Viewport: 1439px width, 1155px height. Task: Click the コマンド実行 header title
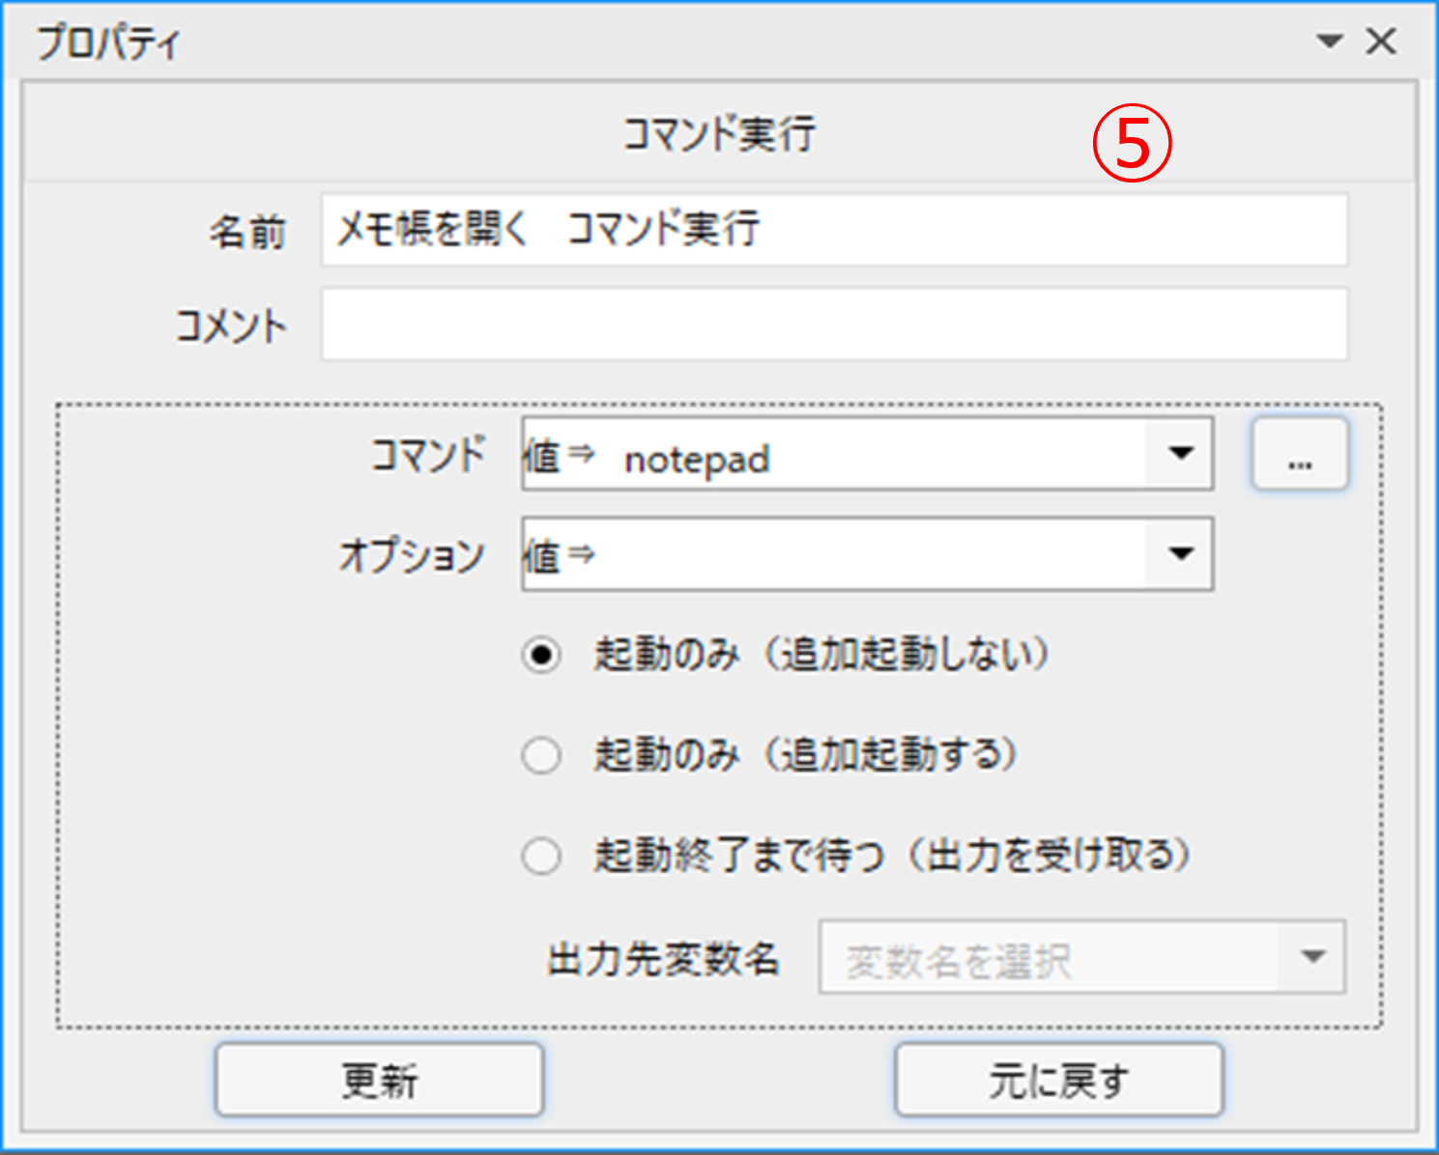coord(719,133)
